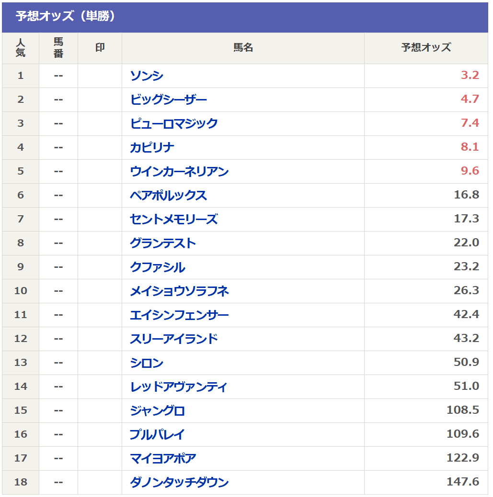Click the 予想オッズ（単勝） title banner
The height and width of the screenshot is (497, 493).
pos(245,17)
